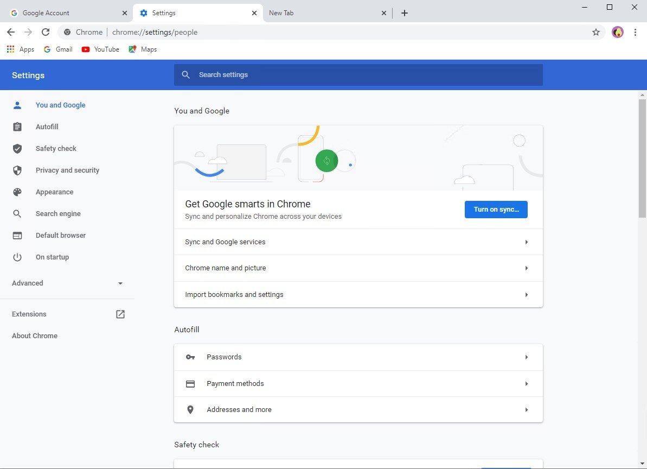Expand Sync and Google services arrow

coord(527,242)
